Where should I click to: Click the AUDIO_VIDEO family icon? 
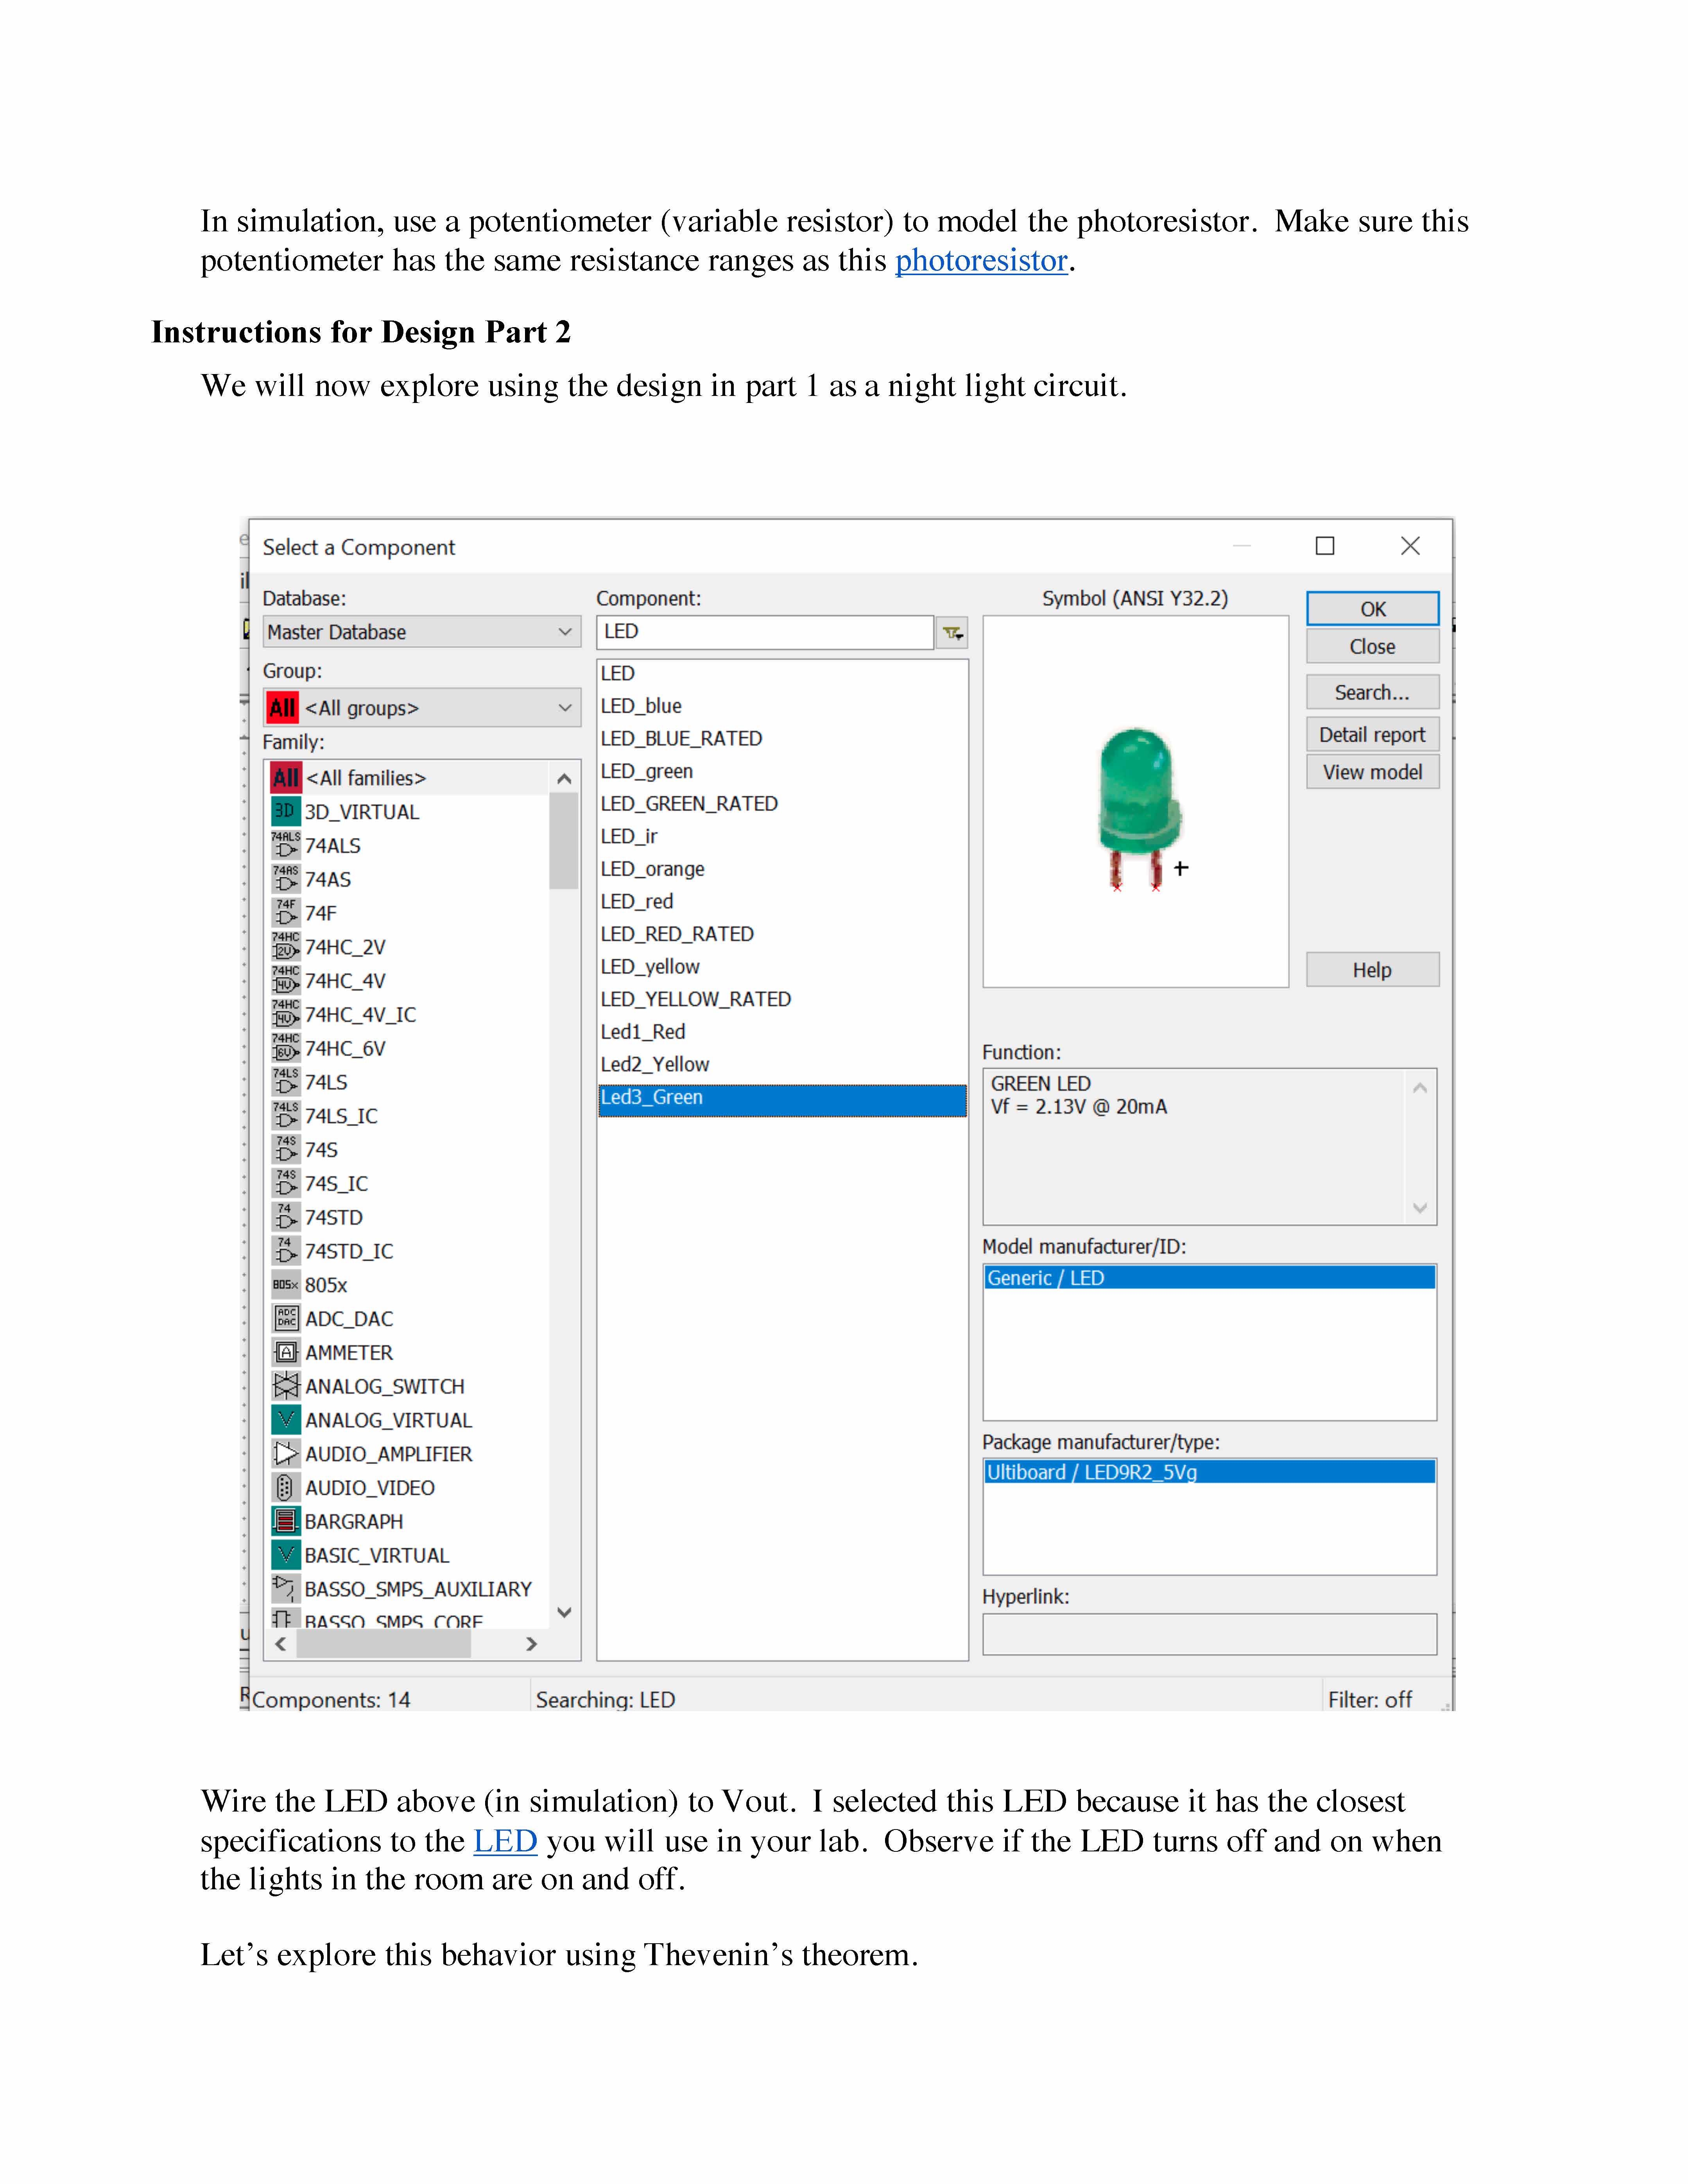[x=286, y=1487]
